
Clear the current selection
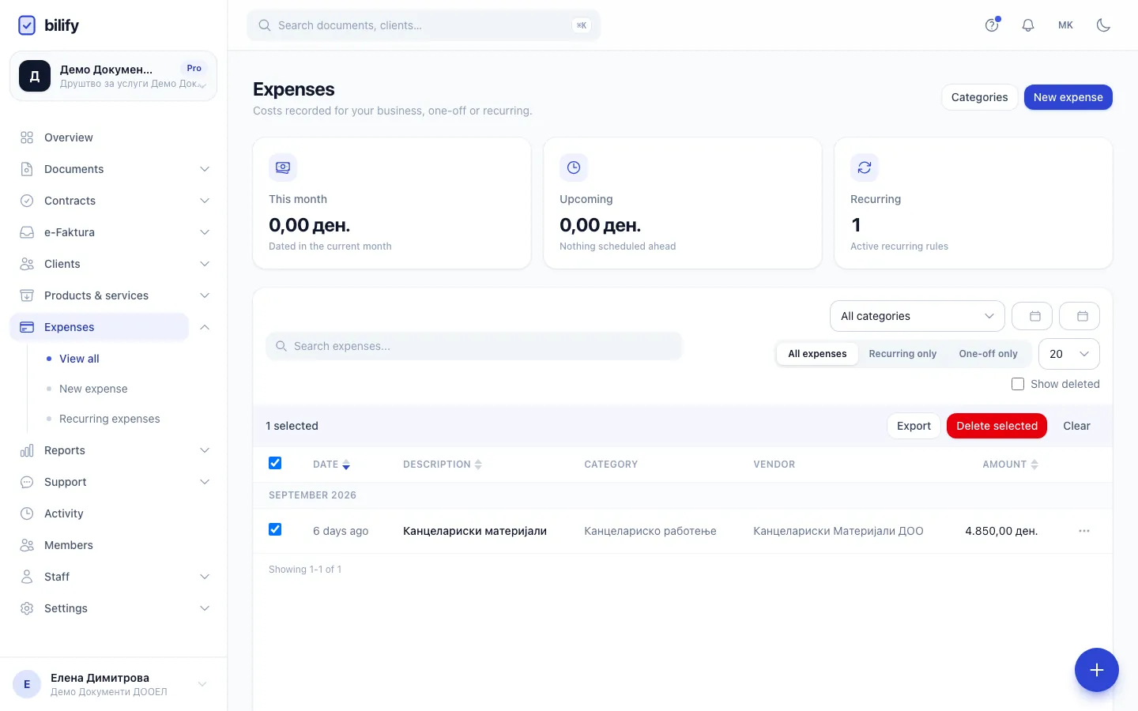click(1076, 426)
